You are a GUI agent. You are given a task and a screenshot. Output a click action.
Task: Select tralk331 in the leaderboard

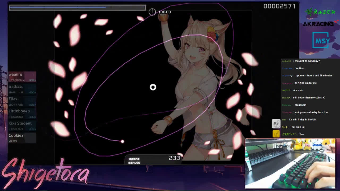click(x=22, y=89)
